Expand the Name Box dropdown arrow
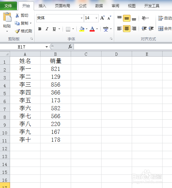The width and height of the screenshot is (172, 188). tap(47, 47)
